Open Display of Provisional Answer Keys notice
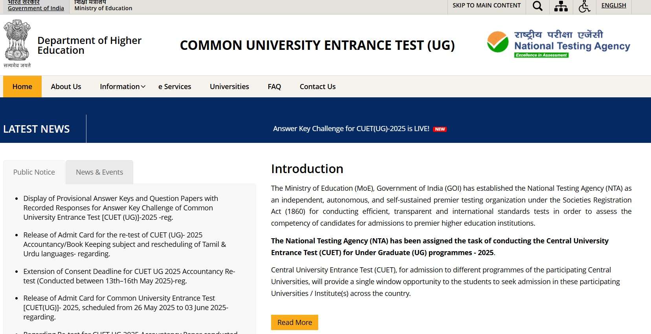The height and width of the screenshot is (334, 651). [x=121, y=208]
